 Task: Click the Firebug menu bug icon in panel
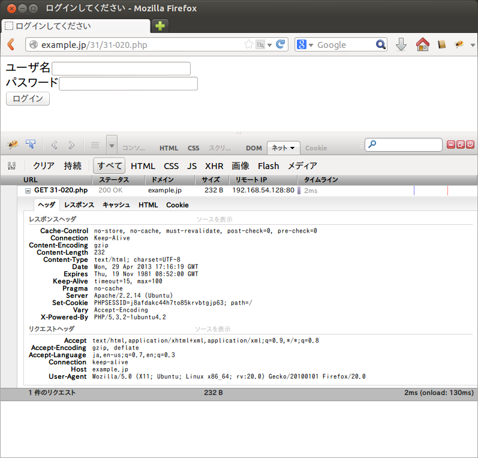pyautogui.click(x=13, y=144)
